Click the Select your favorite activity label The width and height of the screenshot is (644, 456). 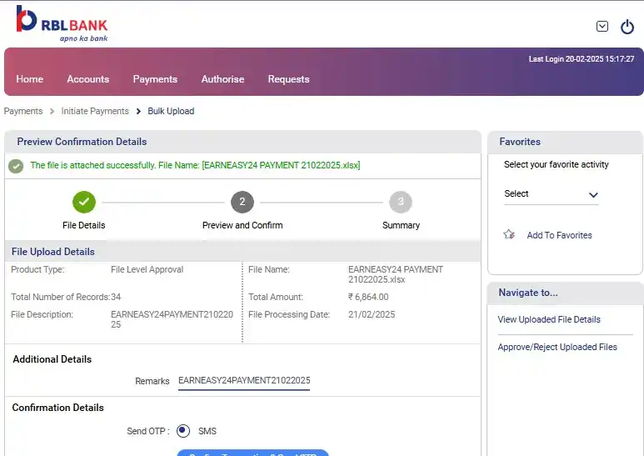tap(557, 165)
